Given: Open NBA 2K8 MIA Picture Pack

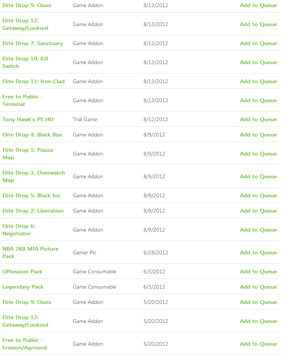Looking at the screenshot, I should point(30,252).
